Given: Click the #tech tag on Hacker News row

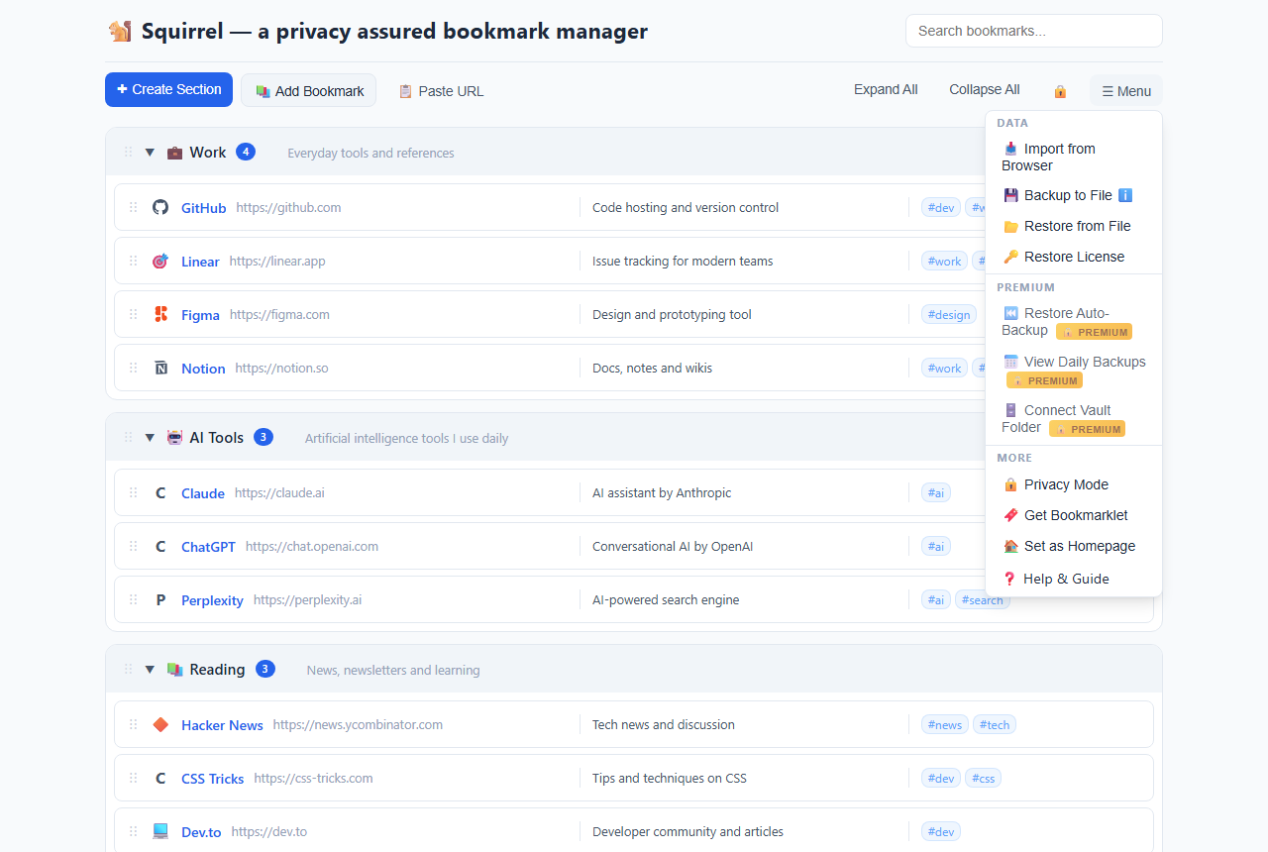Looking at the screenshot, I should coord(995,724).
